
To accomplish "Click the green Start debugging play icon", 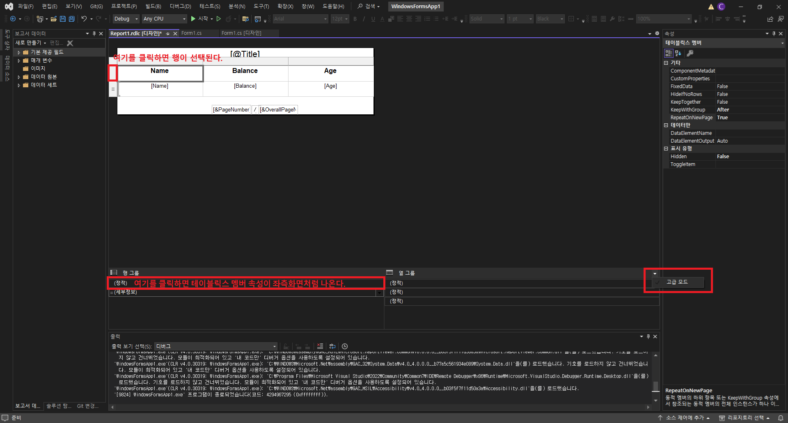I will point(193,19).
